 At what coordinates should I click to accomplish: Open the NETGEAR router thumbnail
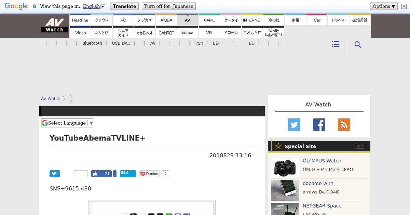pos(285,209)
